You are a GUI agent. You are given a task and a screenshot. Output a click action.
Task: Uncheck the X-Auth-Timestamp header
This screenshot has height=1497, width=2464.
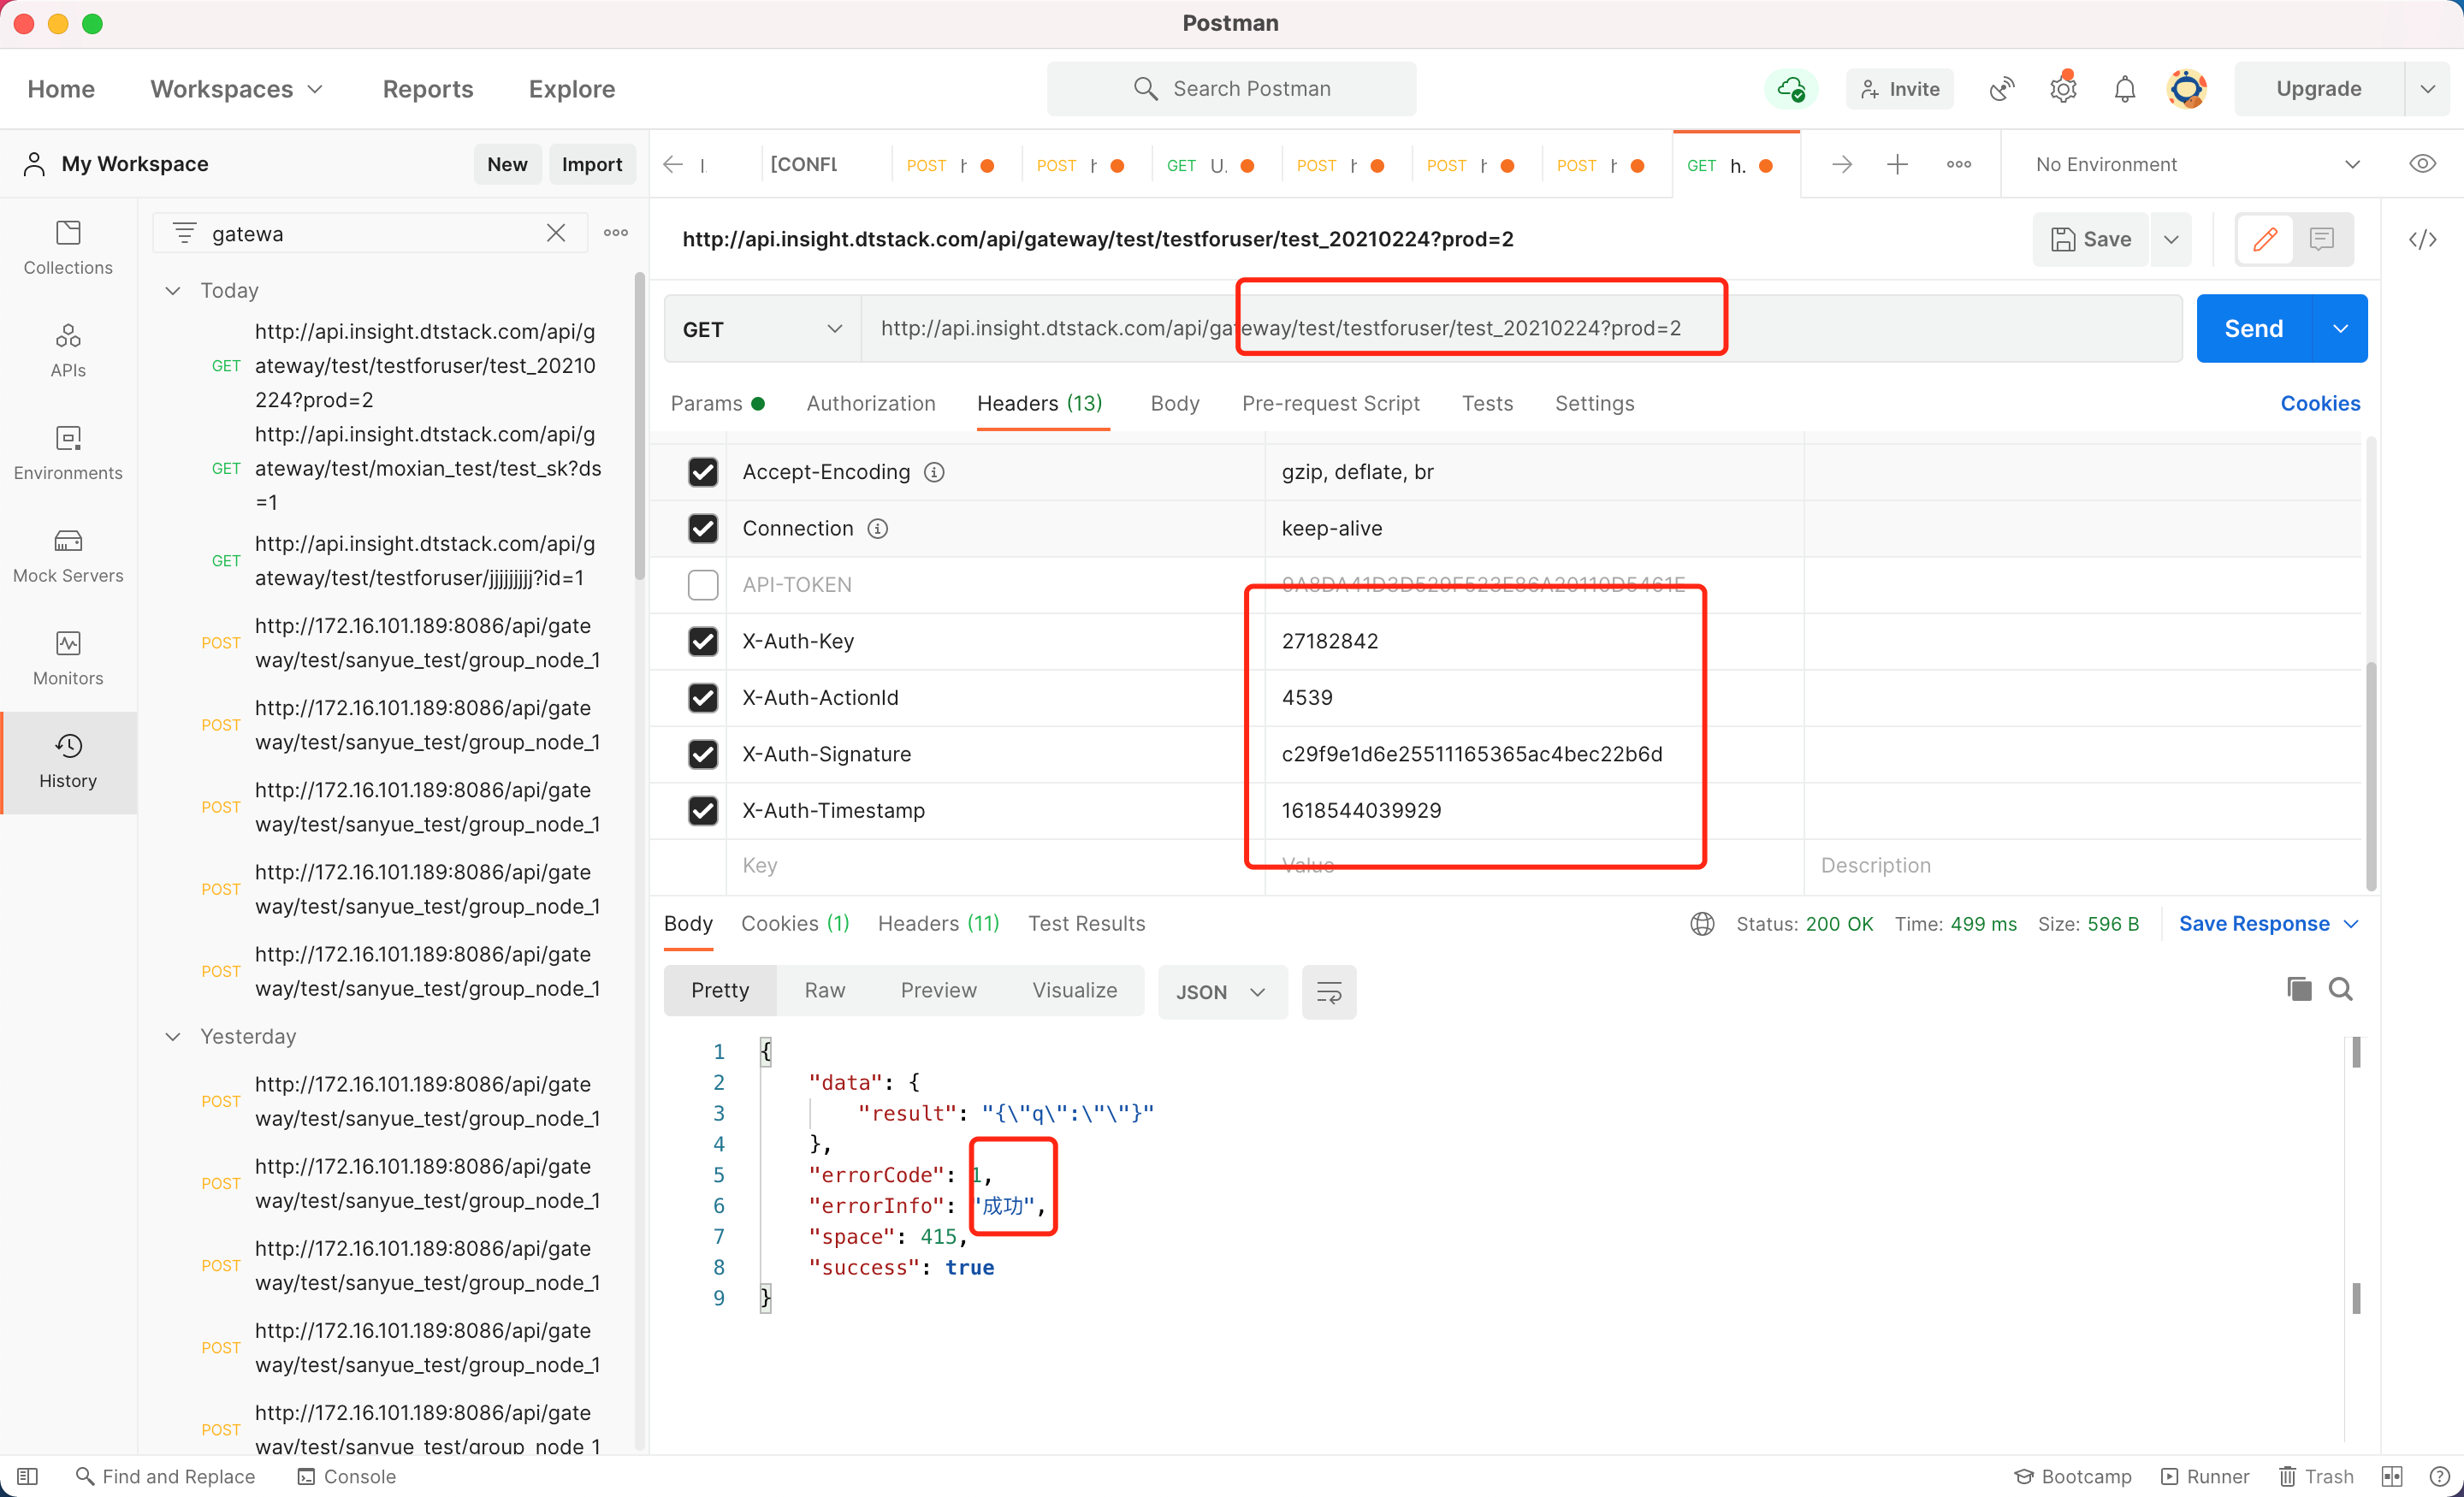[x=703, y=810]
